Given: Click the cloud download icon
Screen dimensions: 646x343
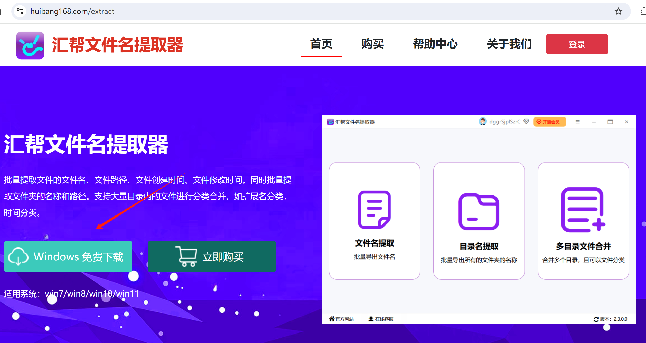Looking at the screenshot, I should coord(18,257).
